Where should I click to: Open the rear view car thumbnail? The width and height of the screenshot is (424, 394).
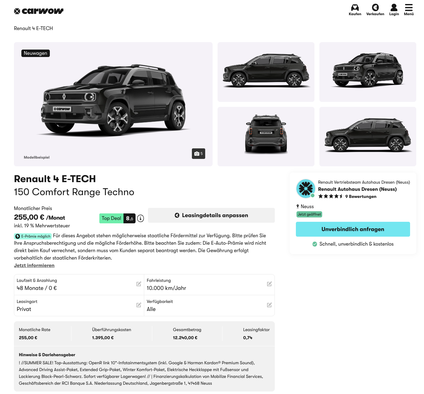click(266, 137)
